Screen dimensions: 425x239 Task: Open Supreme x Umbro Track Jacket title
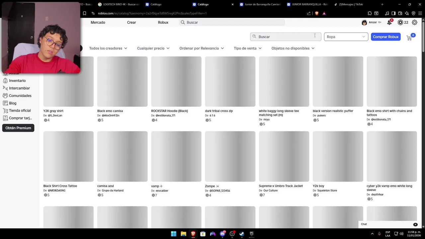(x=281, y=186)
